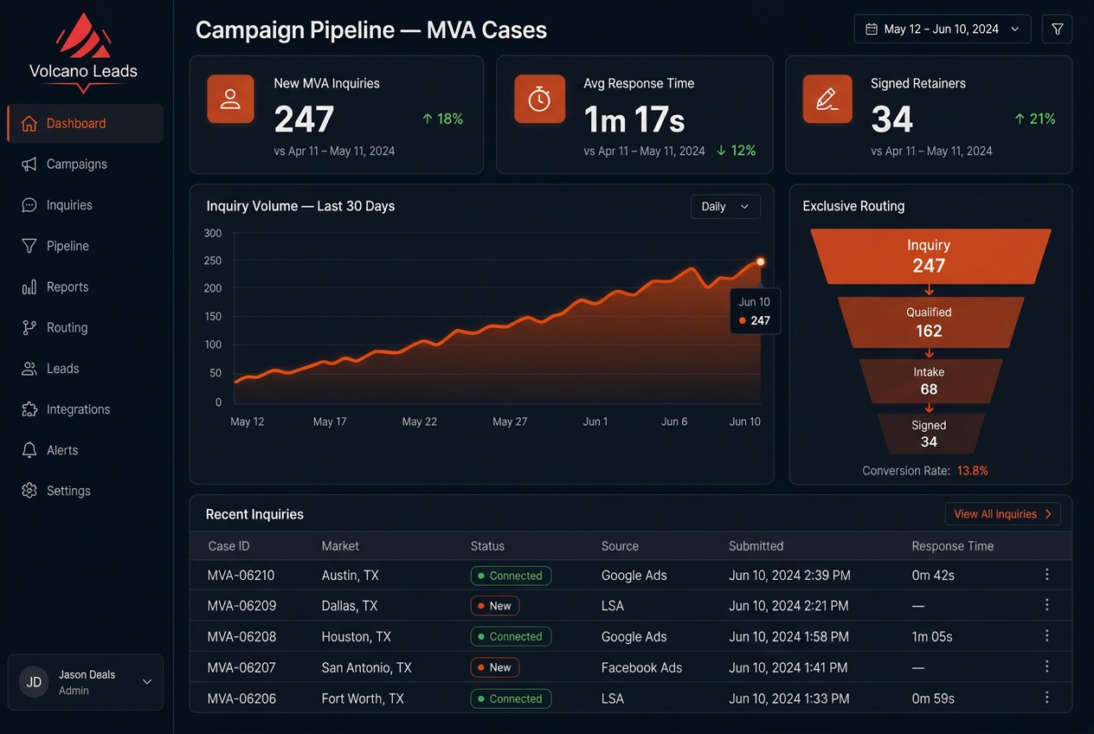The width and height of the screenshot is (1094, 734).
Task: Click the Campaigns megaphone icon
Action: [29, 164]
